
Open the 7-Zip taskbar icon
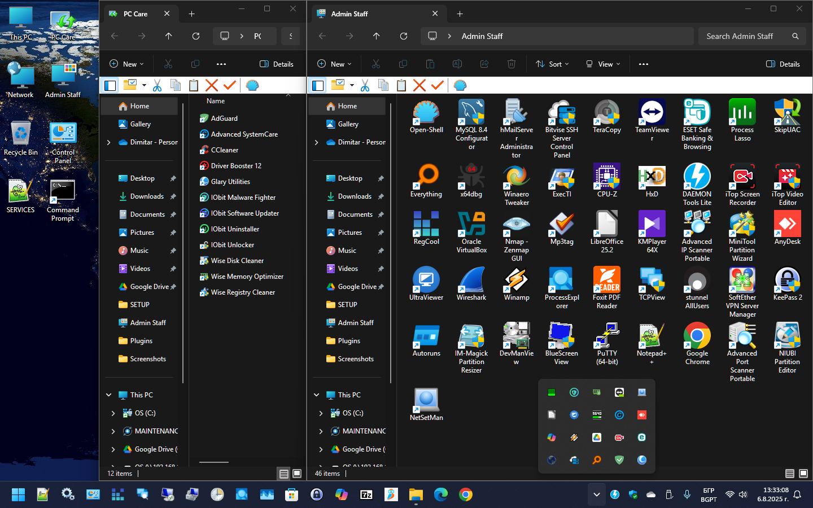[x=366, y=495]
